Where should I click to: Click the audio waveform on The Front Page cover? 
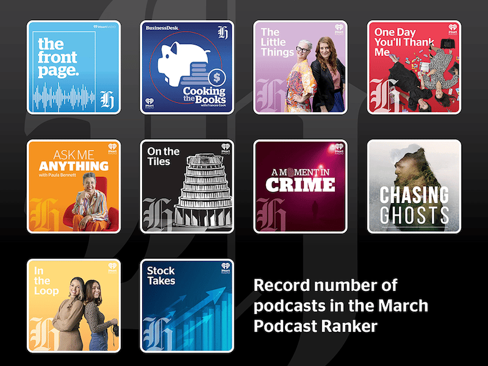click(64, 96)
